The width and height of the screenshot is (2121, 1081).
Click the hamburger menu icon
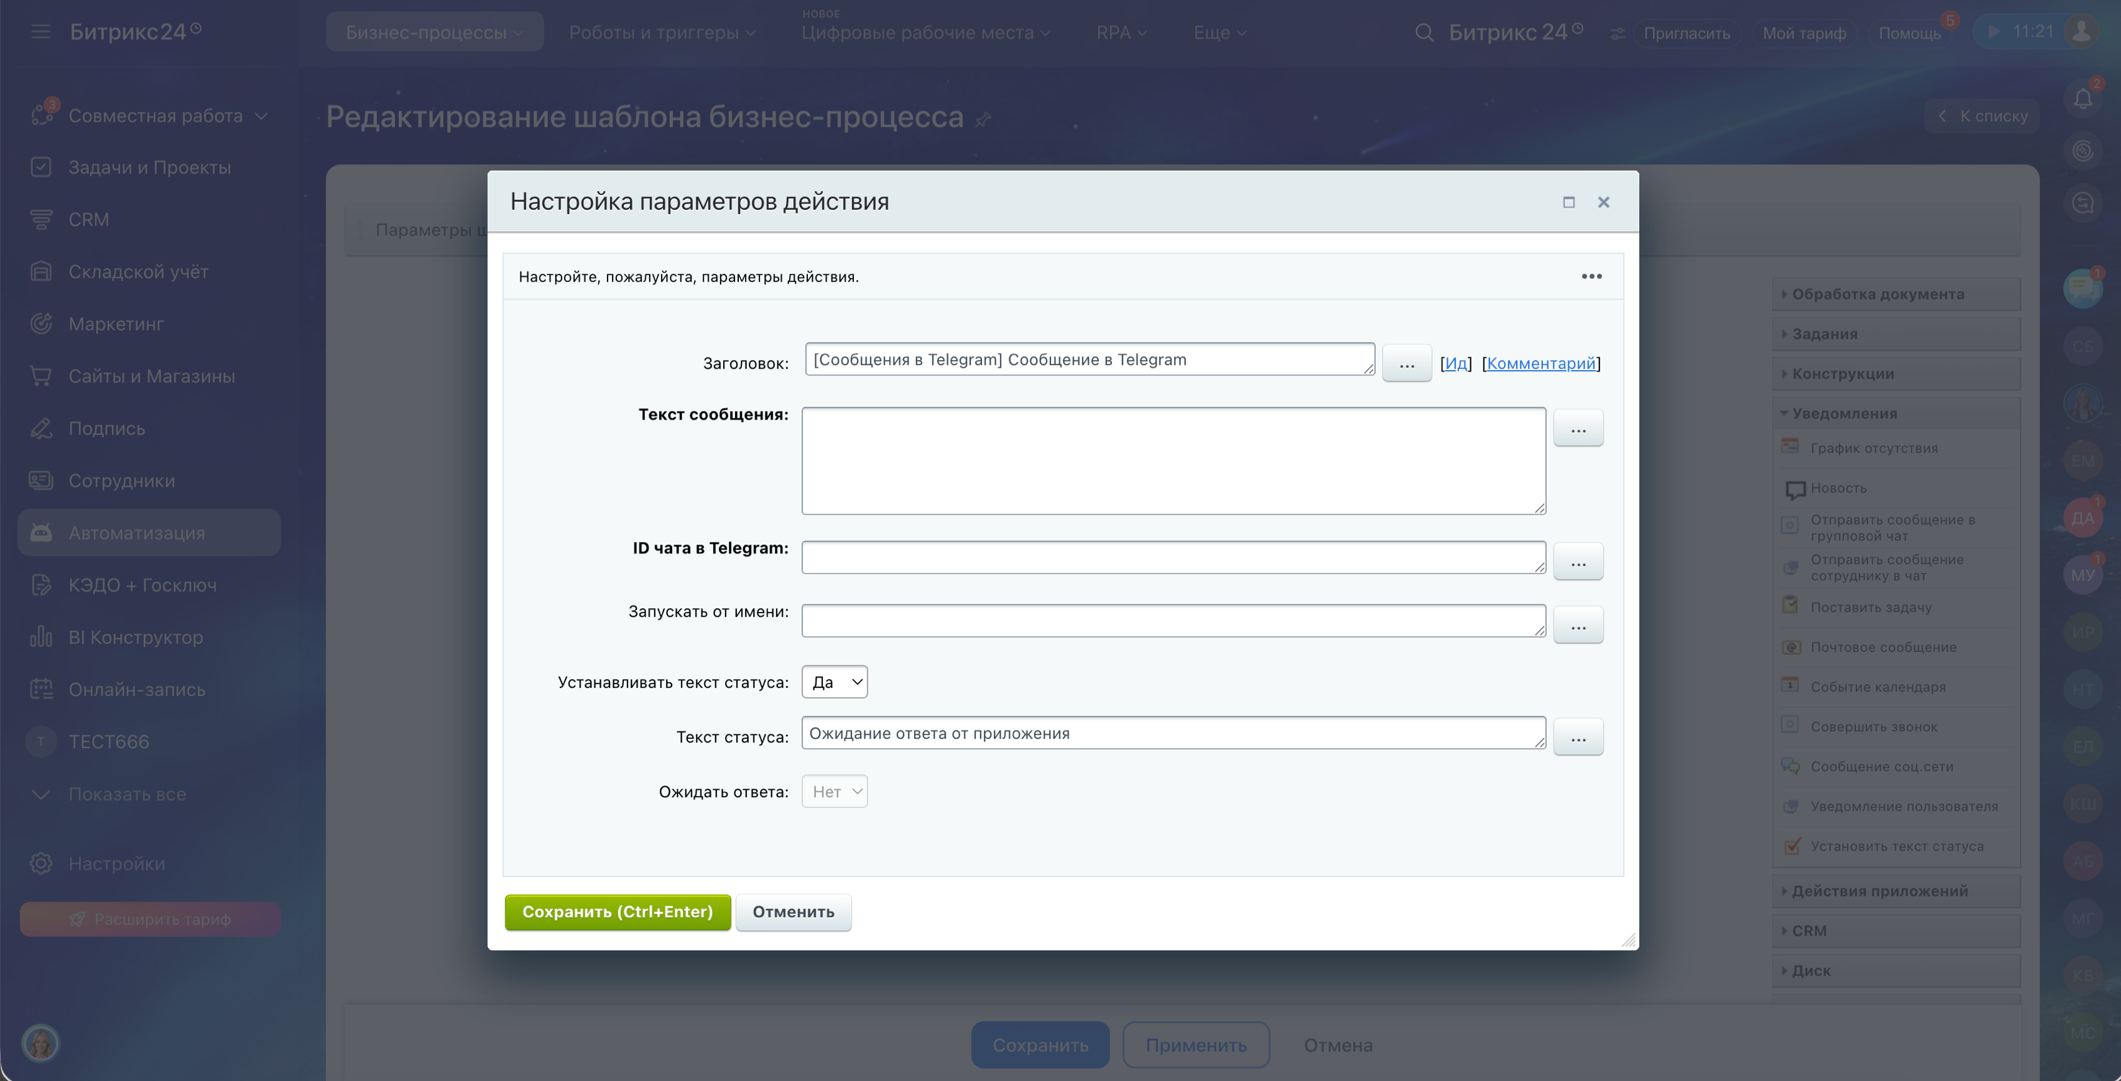coord(40,31)
